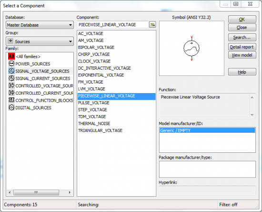
Task: Click the DIGITAL_SOURCES family icon
Action: (x=11, y=107)
